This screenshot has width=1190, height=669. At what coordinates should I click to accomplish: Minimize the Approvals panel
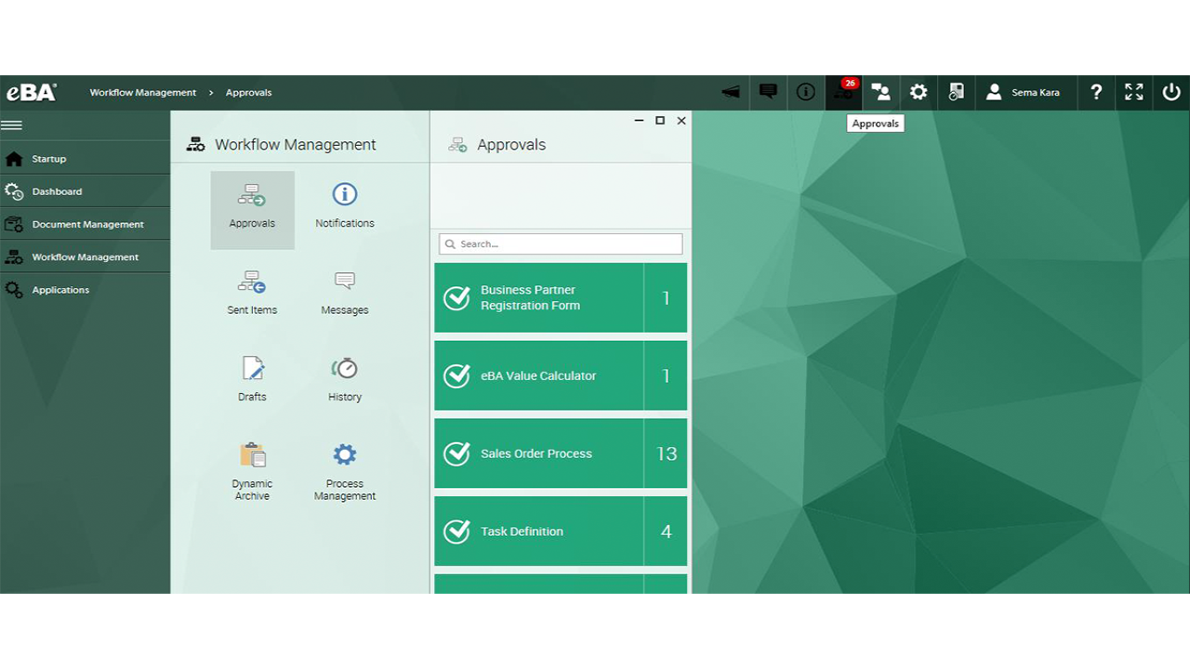[639, 121]
